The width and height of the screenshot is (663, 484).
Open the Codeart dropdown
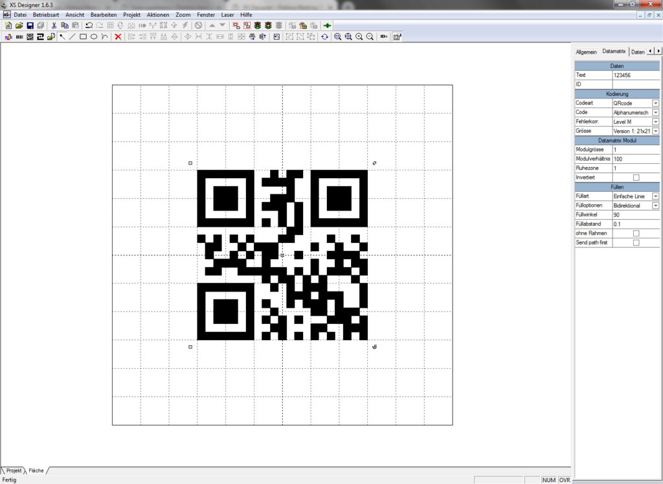[x=655, y=103]
